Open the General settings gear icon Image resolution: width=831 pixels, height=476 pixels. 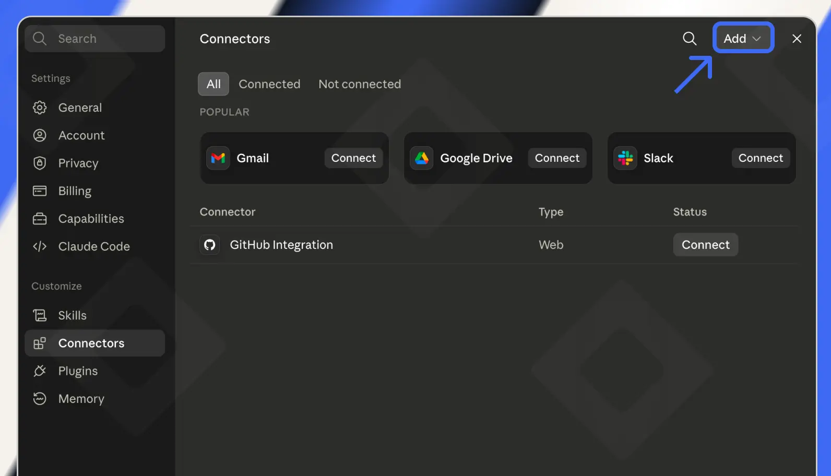click(x=40, y=108)
